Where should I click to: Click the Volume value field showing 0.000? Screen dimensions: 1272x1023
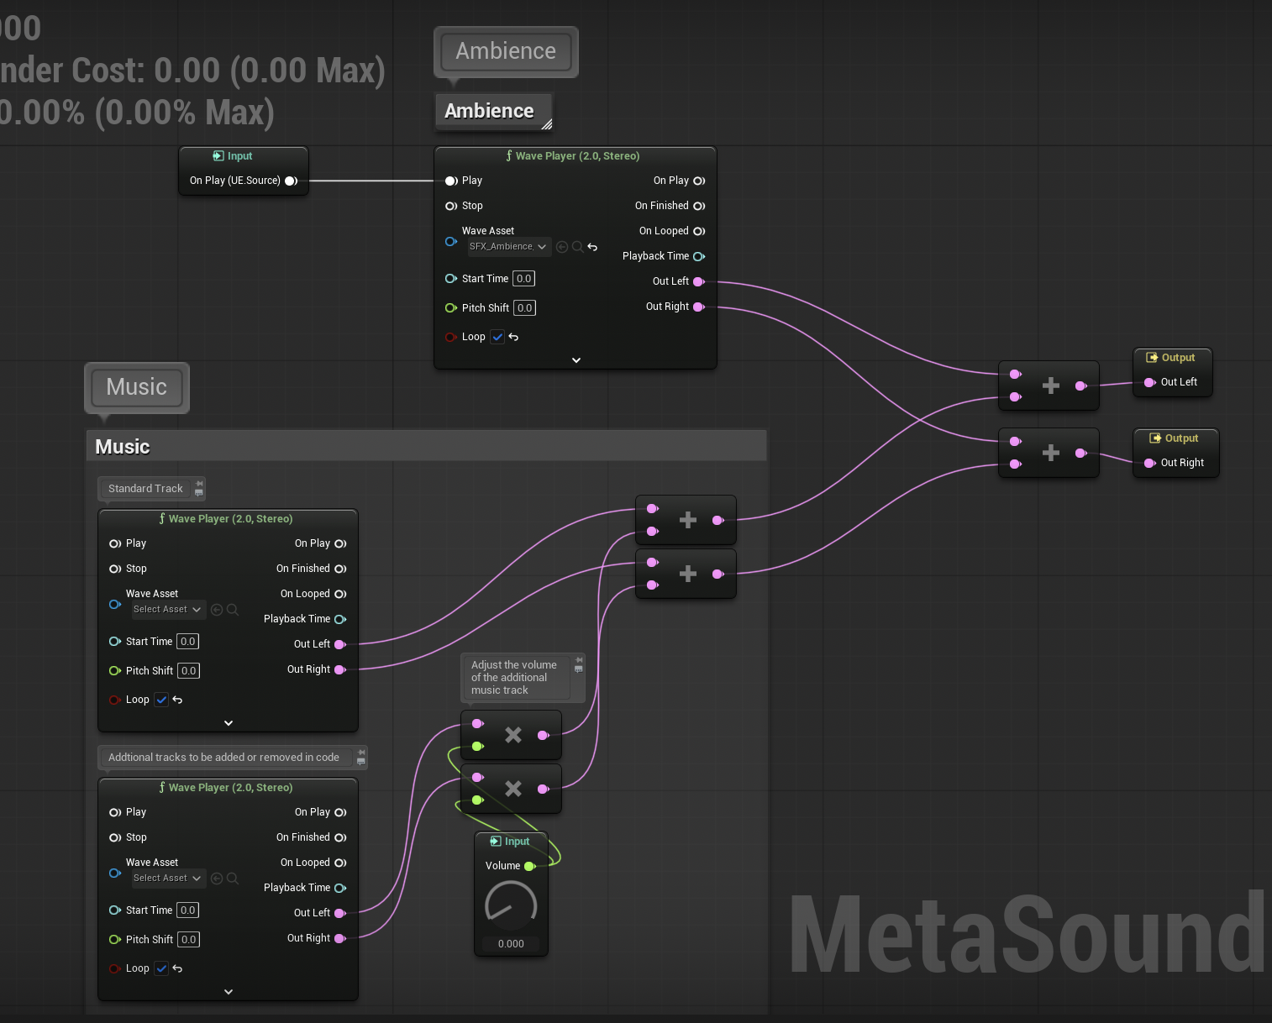click(511, 944)
